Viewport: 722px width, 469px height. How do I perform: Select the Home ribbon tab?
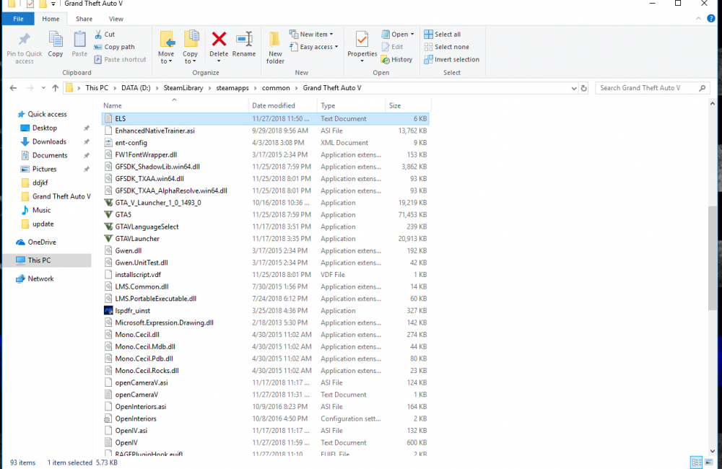51,19
